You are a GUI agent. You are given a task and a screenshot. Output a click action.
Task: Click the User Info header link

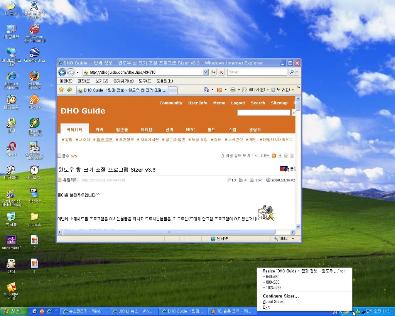pyautogui.click(x=198, y=103)
